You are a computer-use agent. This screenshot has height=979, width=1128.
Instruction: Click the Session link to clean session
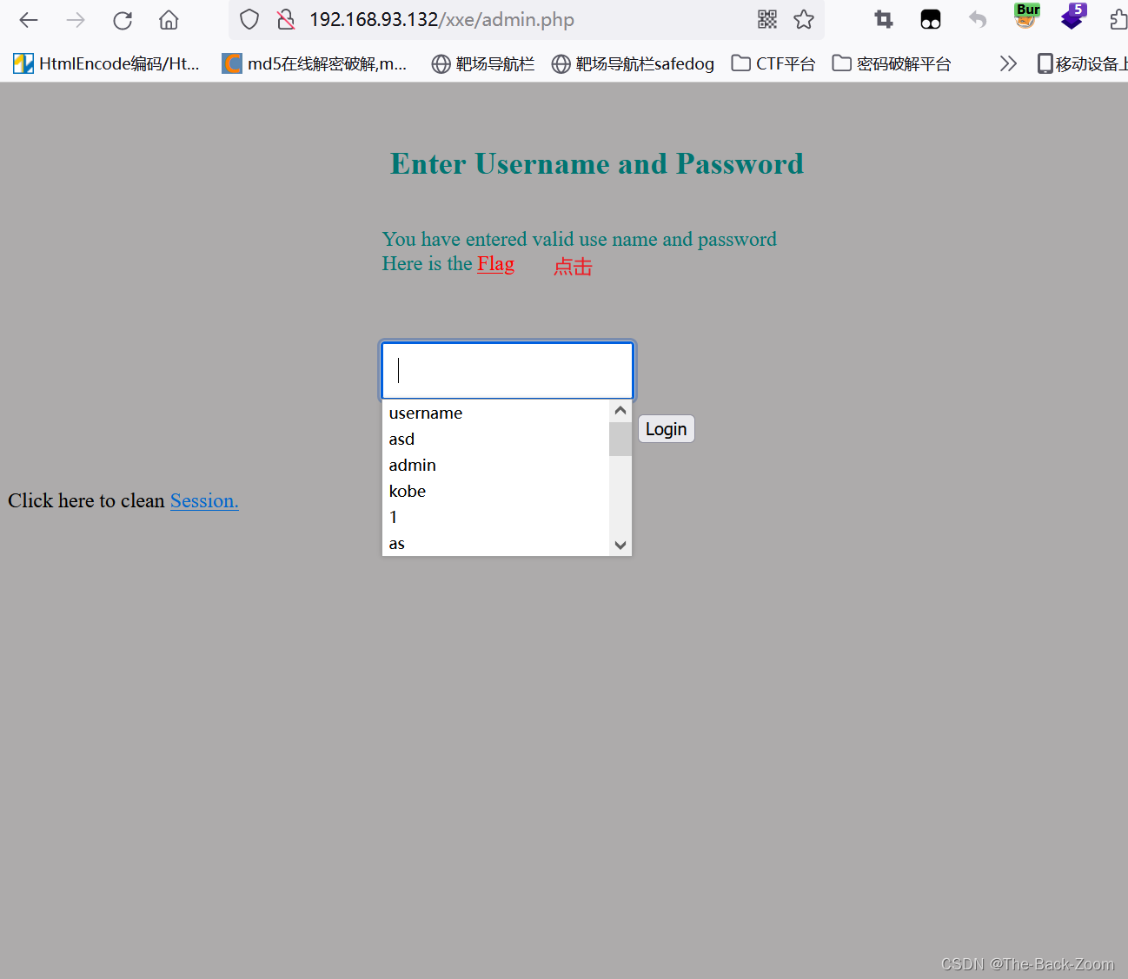click(204, 500)
